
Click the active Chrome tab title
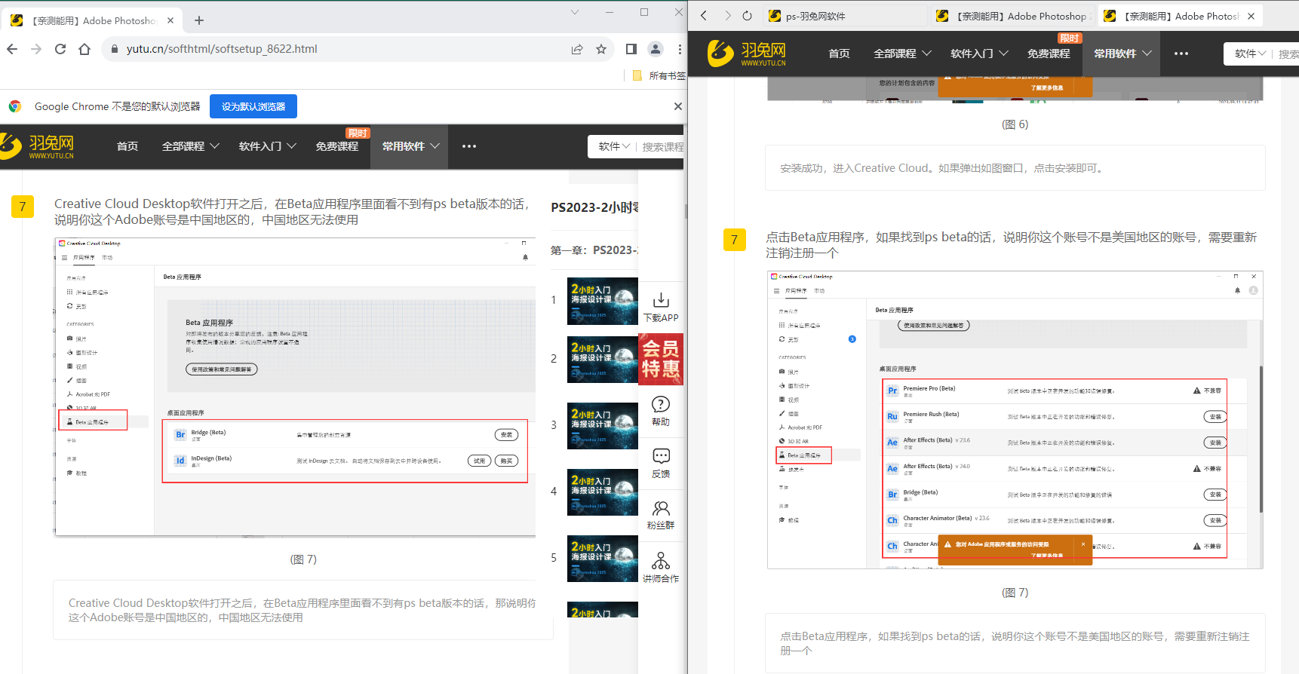[x=94, y=20]
